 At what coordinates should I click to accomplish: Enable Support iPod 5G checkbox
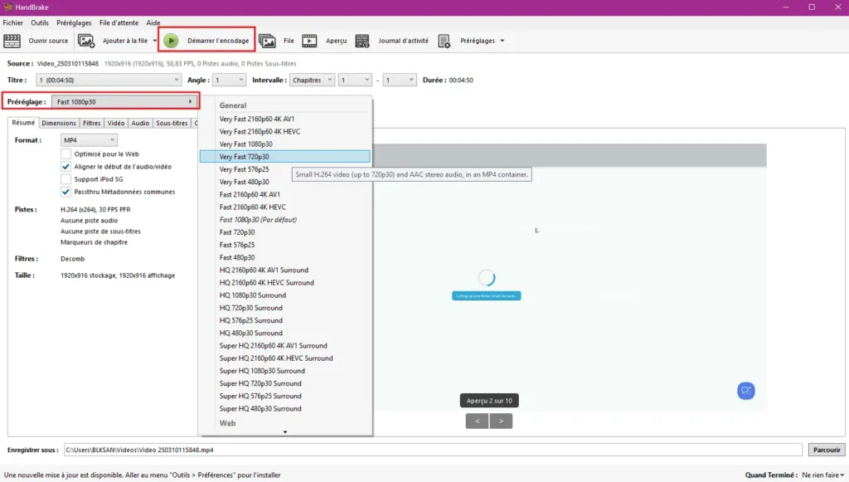(65, 178)
